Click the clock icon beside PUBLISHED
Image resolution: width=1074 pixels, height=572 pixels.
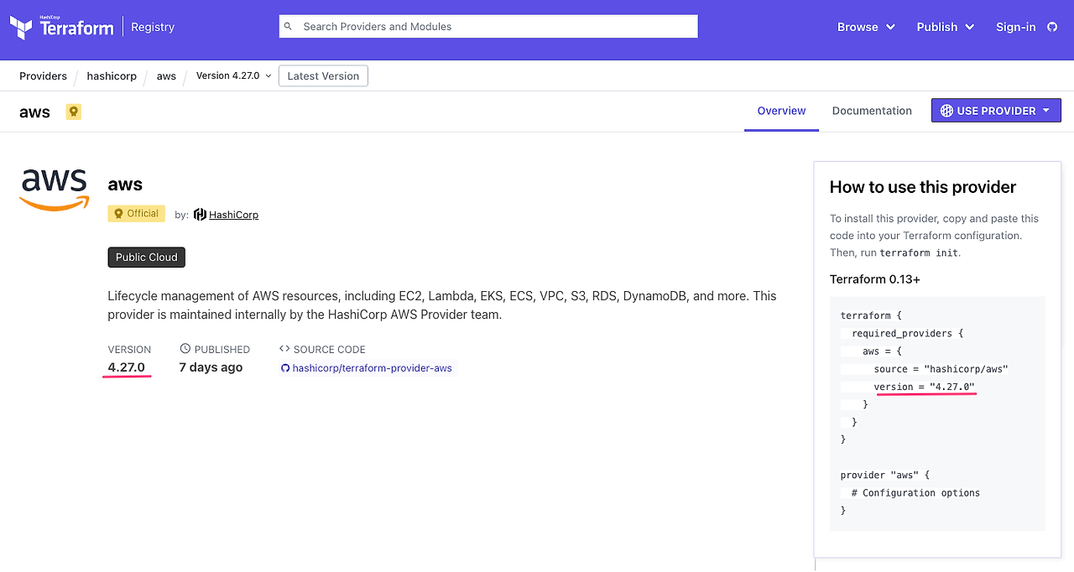point(185,349)
